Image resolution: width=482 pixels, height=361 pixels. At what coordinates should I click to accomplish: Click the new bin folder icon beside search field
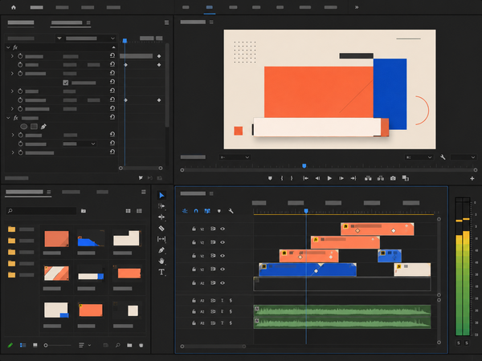pos(84,211)
